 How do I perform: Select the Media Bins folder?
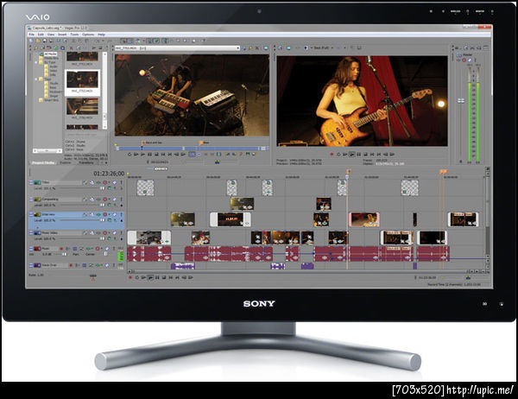52,58
